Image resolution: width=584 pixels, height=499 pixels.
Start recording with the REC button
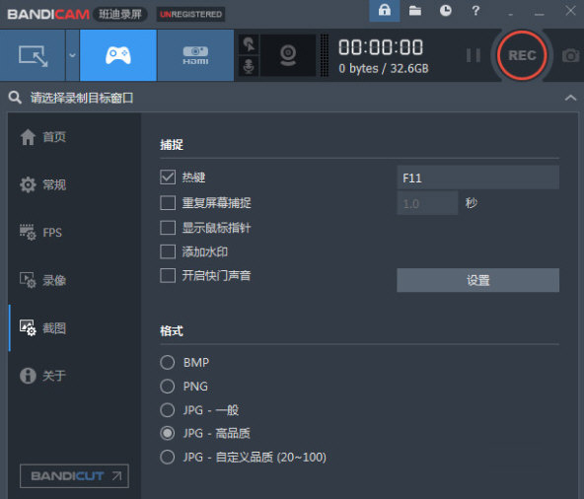(522, 55)
